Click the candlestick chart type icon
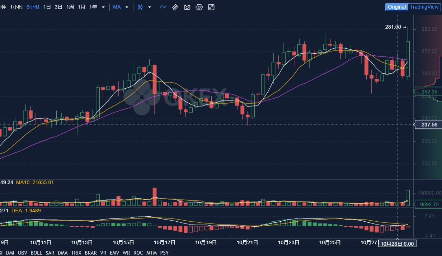 [x=140, y=7]
